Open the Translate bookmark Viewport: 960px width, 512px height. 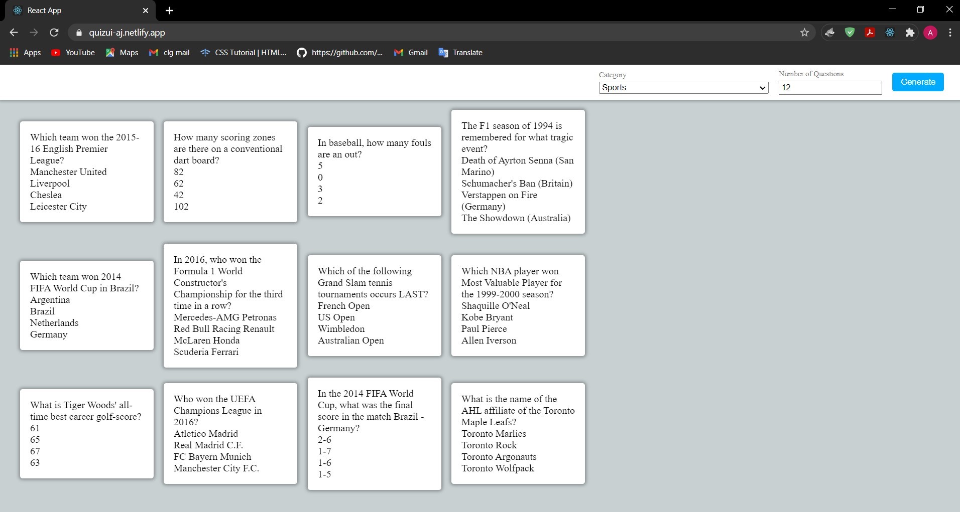(x=460, y=52)
